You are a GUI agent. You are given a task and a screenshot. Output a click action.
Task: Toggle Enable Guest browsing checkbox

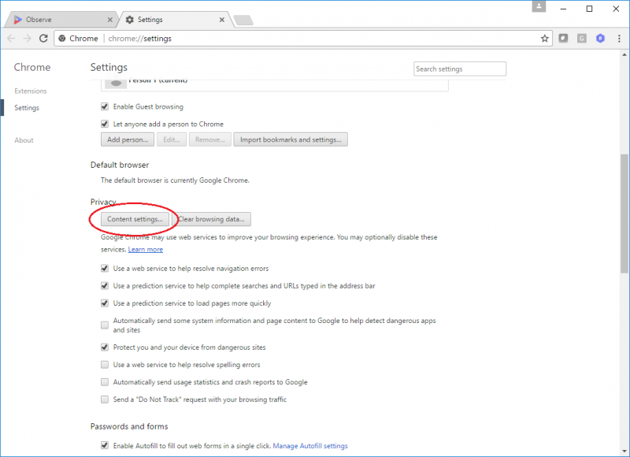pyautogui.click(x=105, y=106)
